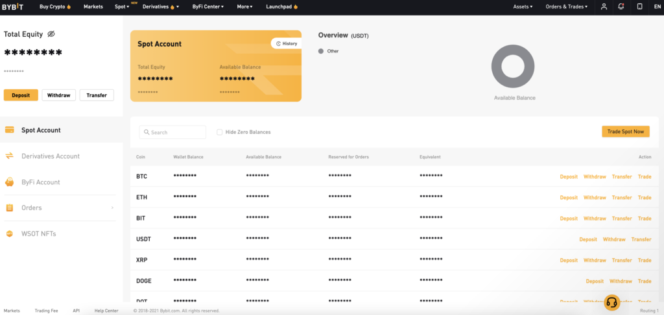Open Launchpad in top navigation
664x315 pixels.
[x=282, y=6]
